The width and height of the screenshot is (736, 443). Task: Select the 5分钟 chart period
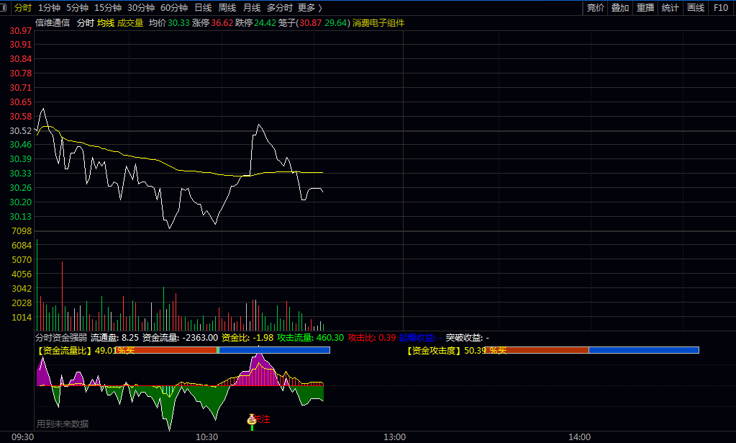(x=77, y=8)
